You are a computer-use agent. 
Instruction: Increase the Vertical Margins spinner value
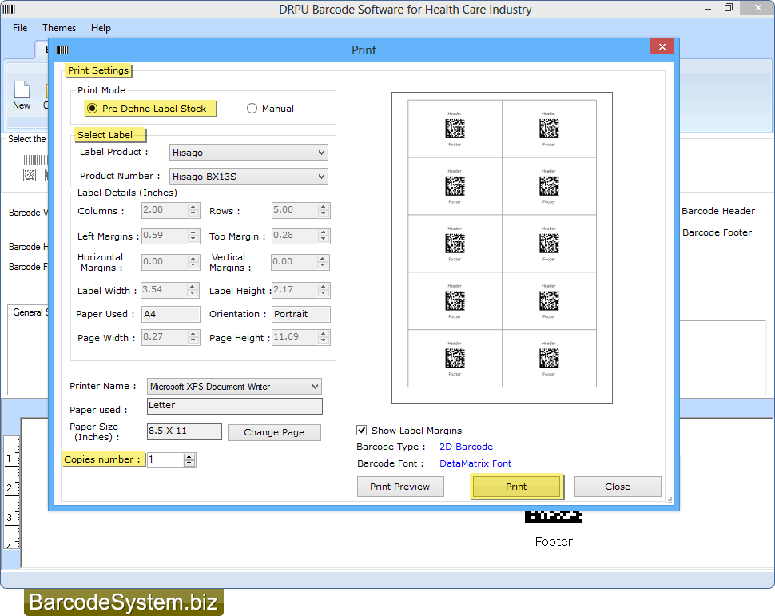pos(324,258)
